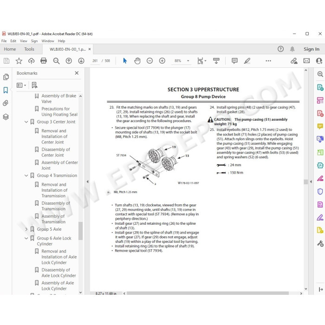Collapse left navigation pane arrow
Image resolution: width=325 pixels, height=325 pixels.
[87, 182]
